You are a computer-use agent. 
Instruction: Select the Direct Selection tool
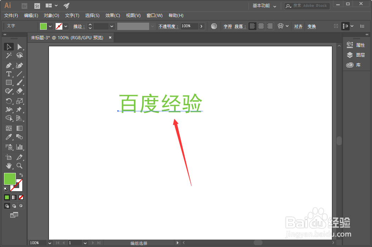tap(19, 47)
